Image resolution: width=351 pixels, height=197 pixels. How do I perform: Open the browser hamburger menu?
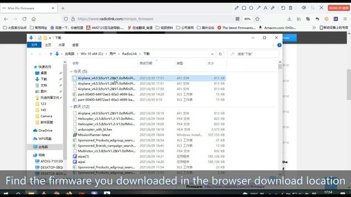[x=345, y=19]
